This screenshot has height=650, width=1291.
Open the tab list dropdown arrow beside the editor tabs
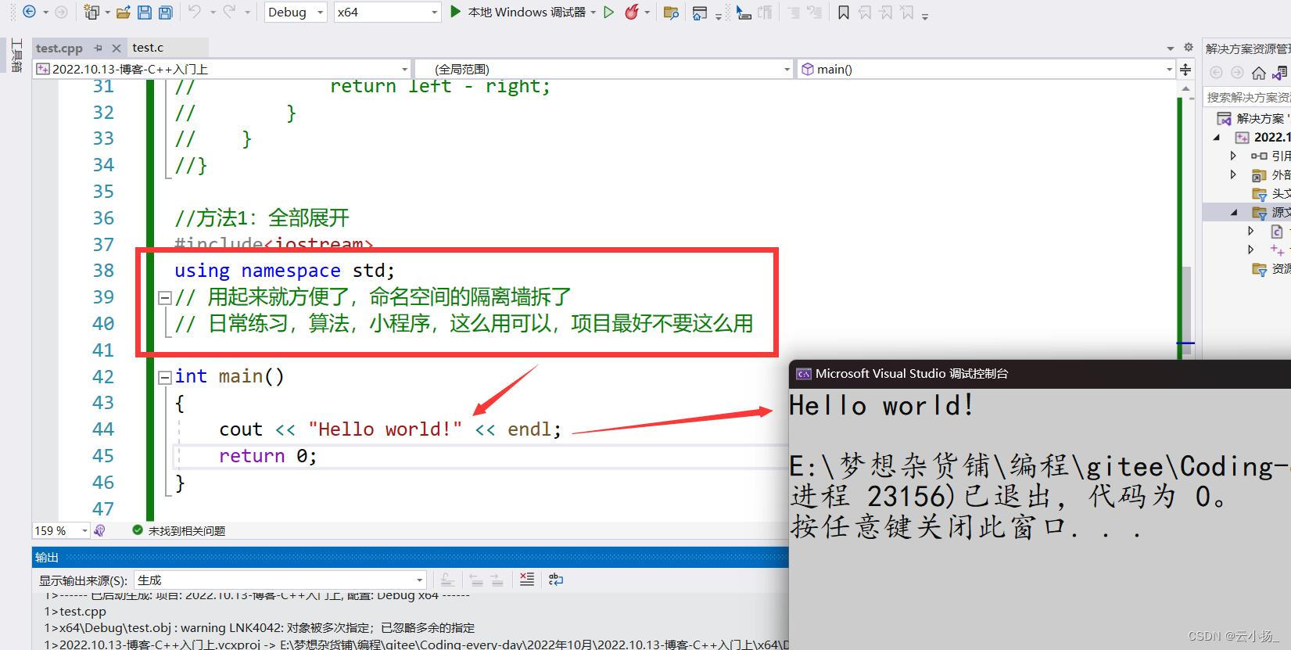pos(1171,48)
